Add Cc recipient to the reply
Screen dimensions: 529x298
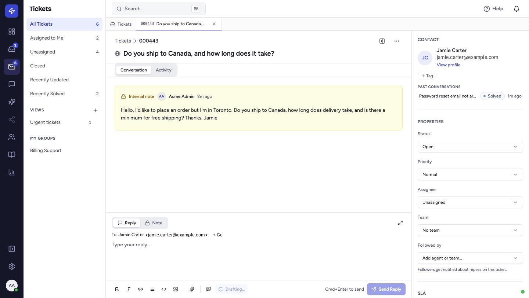click(x=217, y=235)
